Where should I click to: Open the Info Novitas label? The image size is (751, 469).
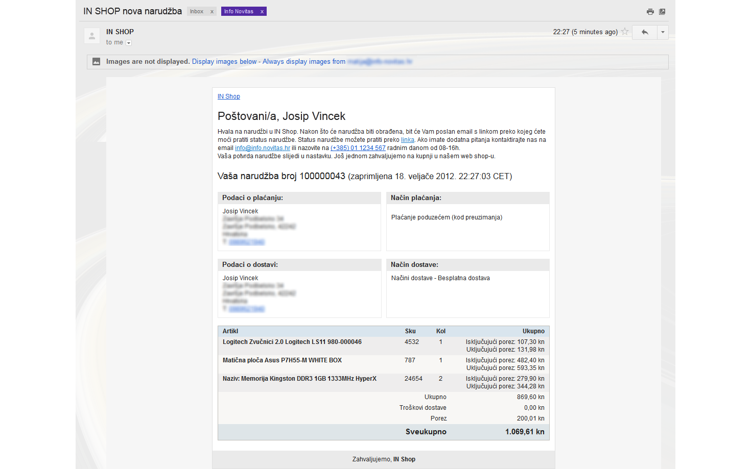pyautogui.click(x=239, y=11)
